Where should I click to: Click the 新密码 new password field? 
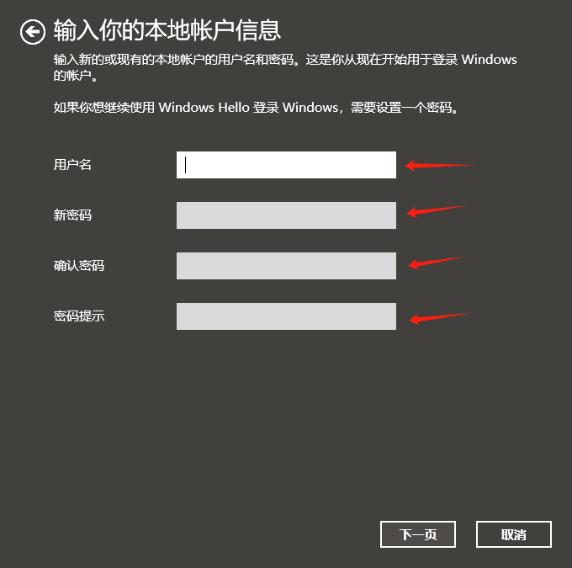[286, 215]
